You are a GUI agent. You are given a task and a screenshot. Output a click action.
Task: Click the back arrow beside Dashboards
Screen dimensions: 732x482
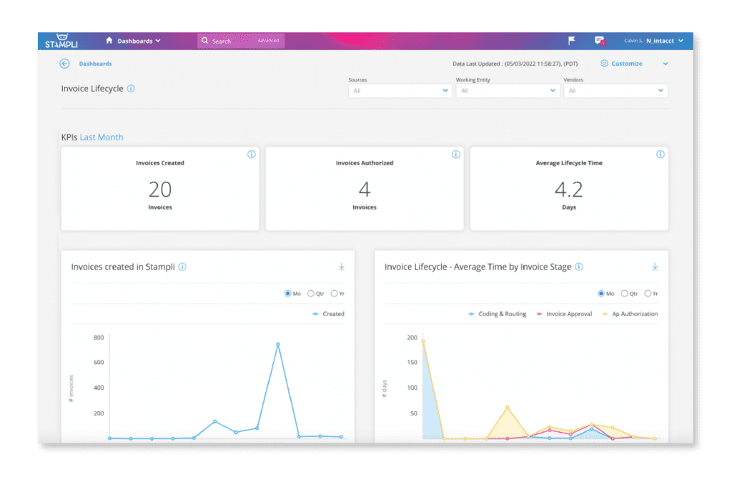tap(66, 63)
